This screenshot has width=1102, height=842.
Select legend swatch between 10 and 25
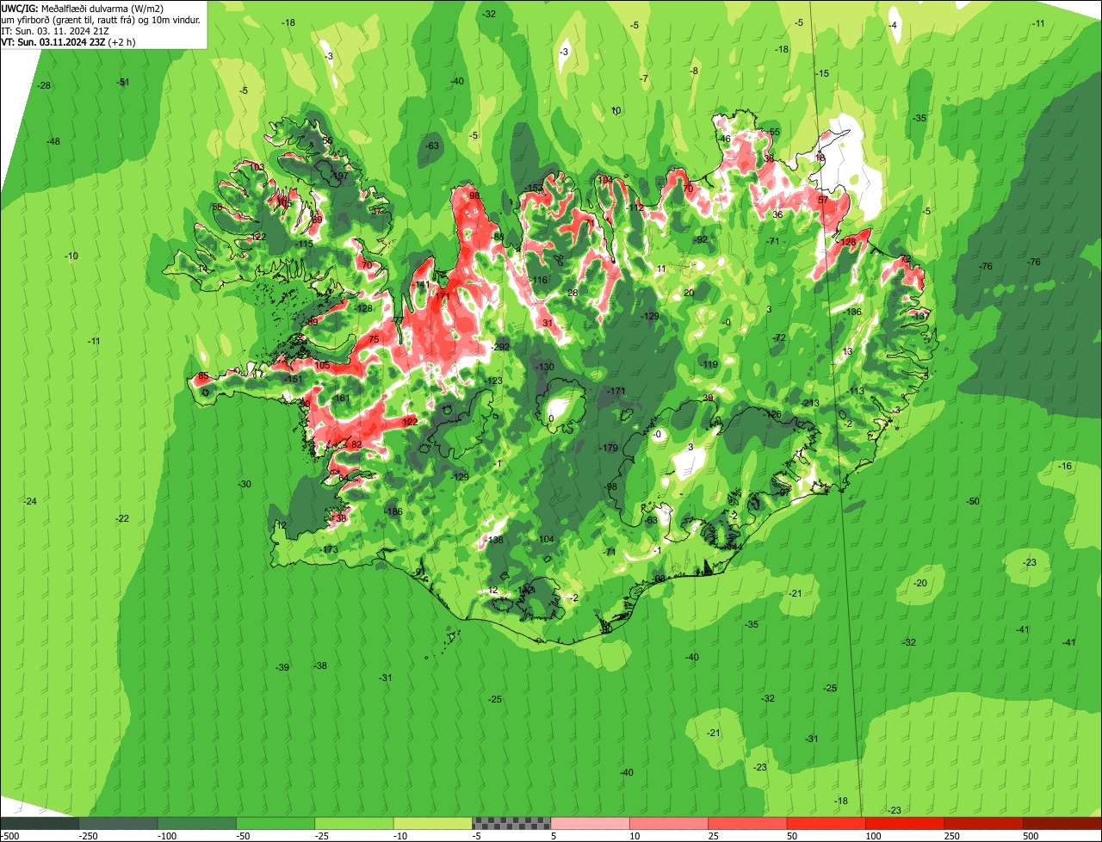pos(669,823)
